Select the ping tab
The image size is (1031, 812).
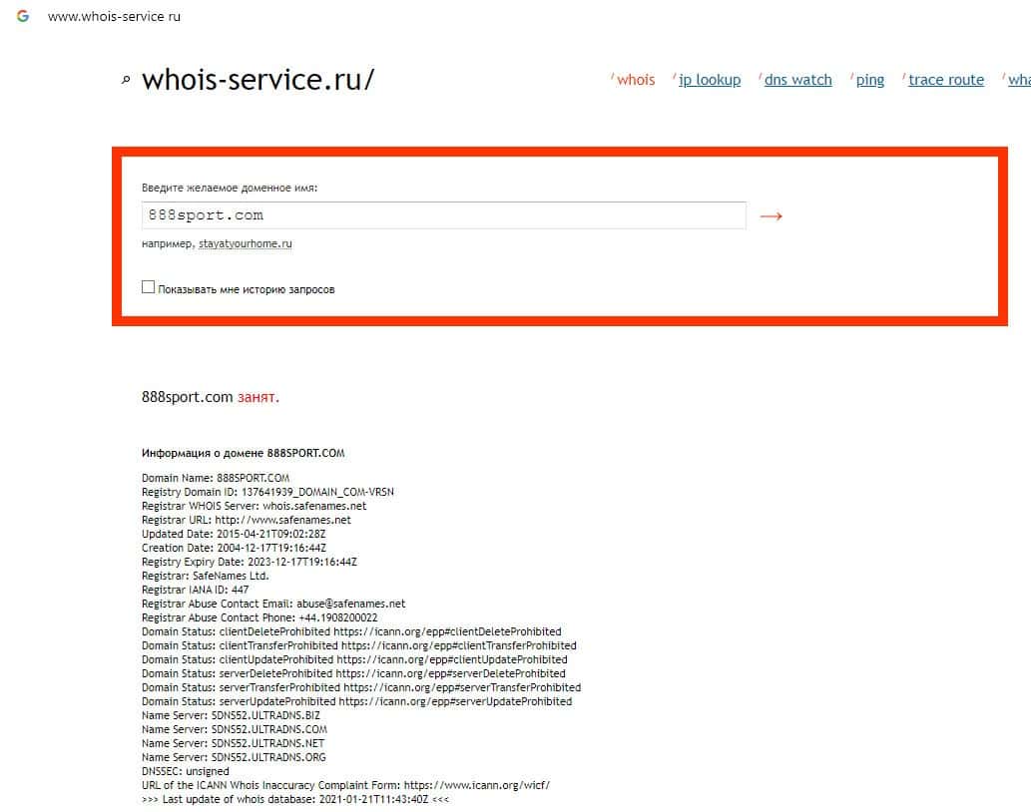[x=869, y=80]
